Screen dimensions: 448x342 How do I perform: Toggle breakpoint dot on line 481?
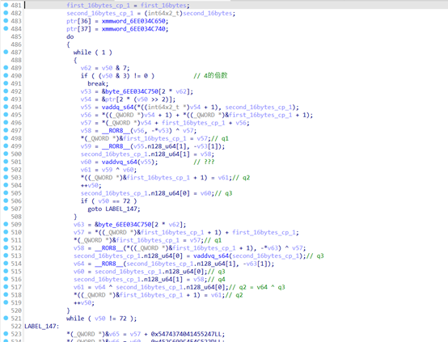click(6, 5)
